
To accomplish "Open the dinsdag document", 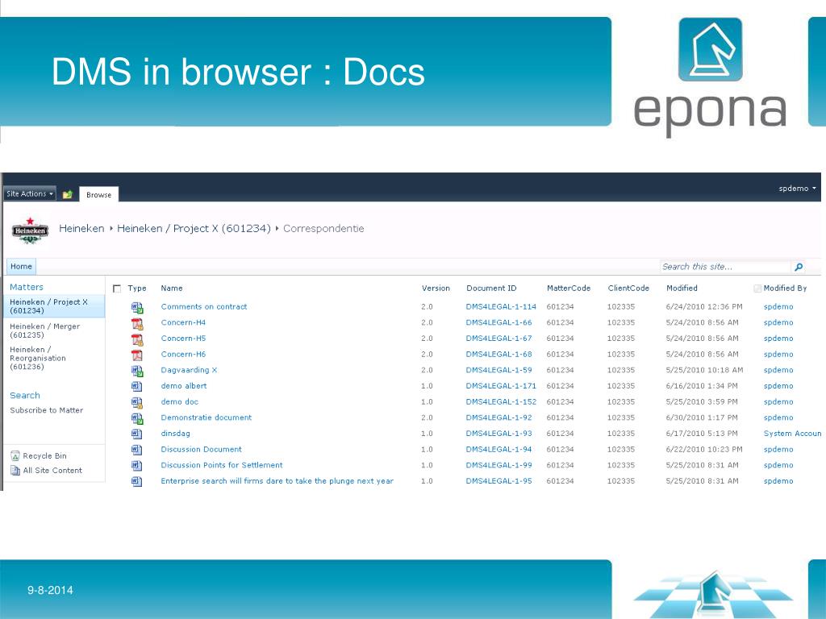I will pos(175,433).
